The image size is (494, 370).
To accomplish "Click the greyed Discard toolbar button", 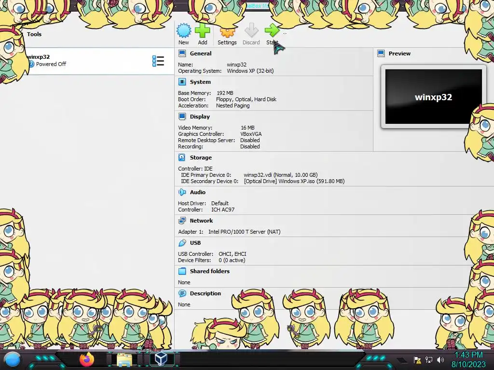I will 251,34.
